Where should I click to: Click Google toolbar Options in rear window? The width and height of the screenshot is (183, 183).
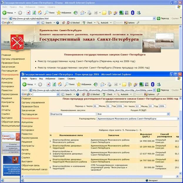click(x=130, y=23)
